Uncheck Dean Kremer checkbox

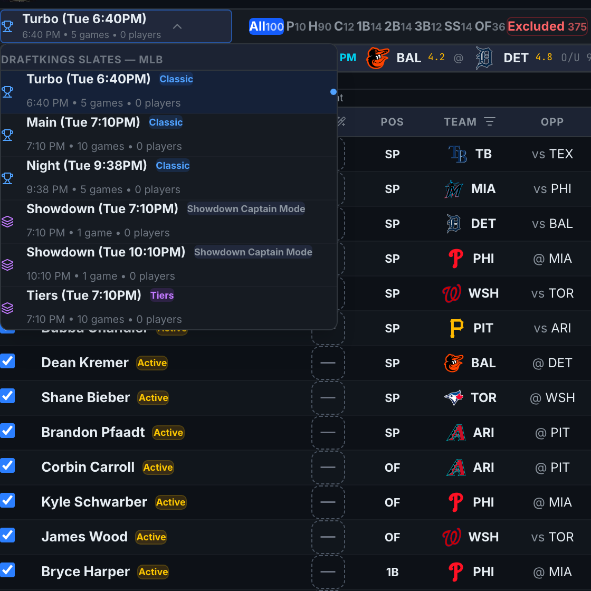click(7, 361)
